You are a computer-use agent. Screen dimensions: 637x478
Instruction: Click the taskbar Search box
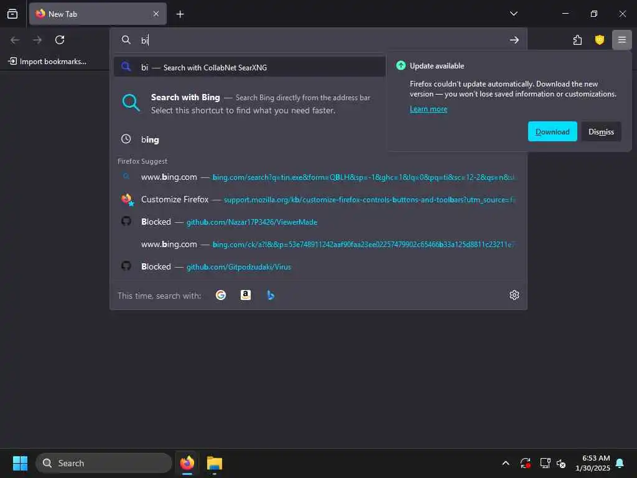(104, 463)
